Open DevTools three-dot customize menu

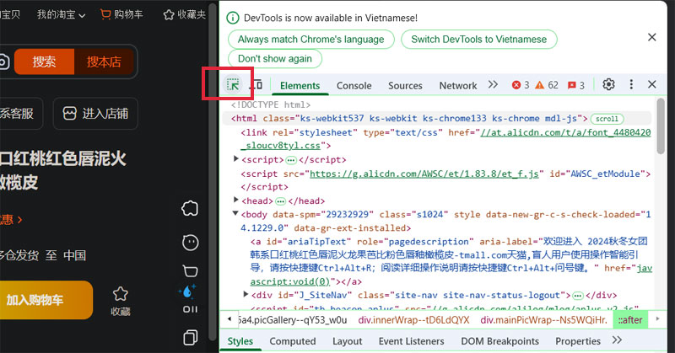pyautogui.click(x=631, y=84)
